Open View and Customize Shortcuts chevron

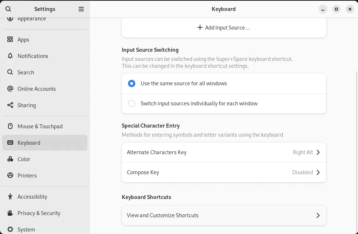(x=318, y=215)
